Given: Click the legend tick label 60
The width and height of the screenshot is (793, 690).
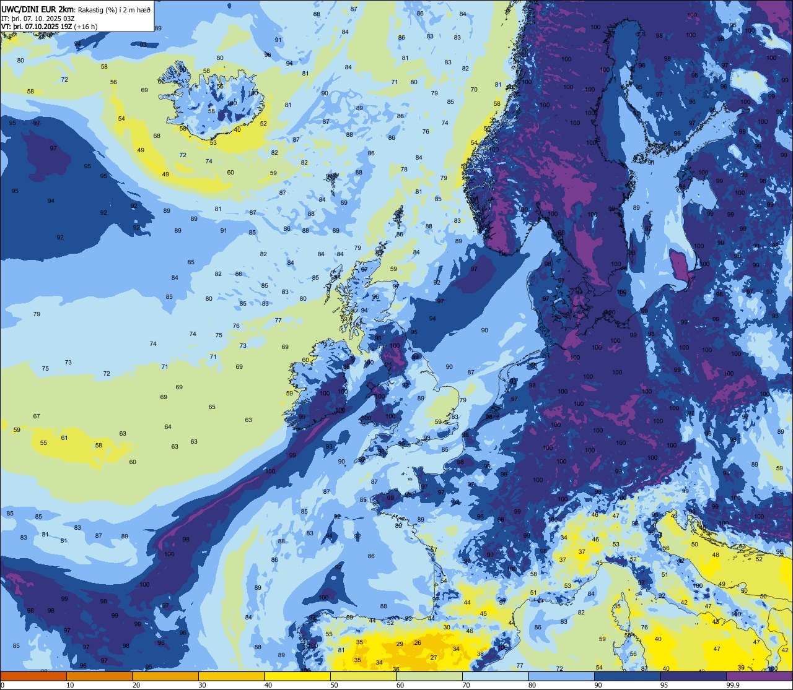Looking at the screenshot, I should [x=400, y=685].
